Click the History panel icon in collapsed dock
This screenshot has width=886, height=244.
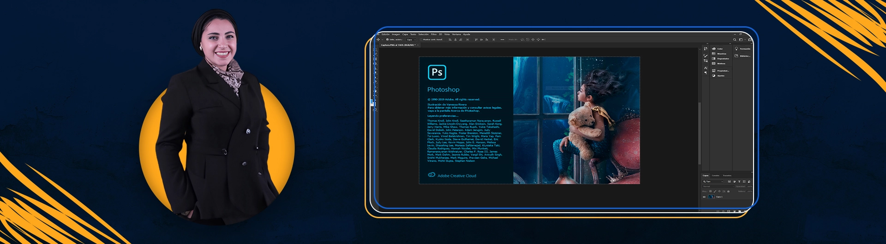pyautogui.click(x=706, y=49)
